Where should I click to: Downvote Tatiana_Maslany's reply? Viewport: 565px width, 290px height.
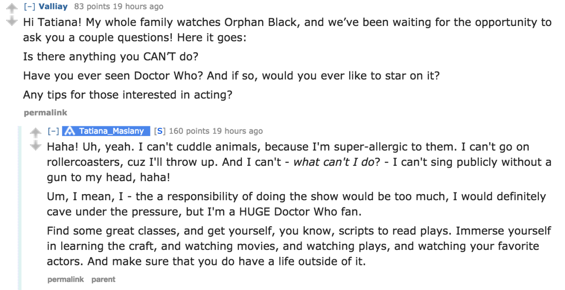pos(35,145)
